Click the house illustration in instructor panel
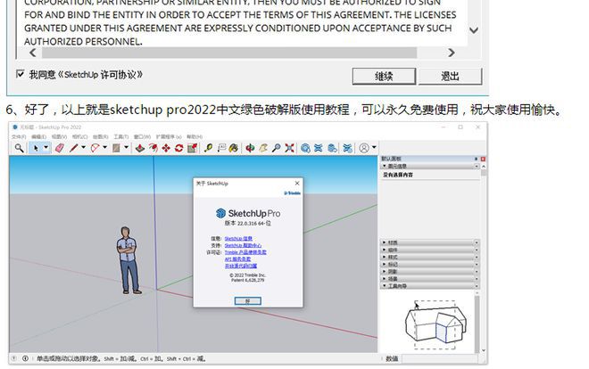 point(436,324)
